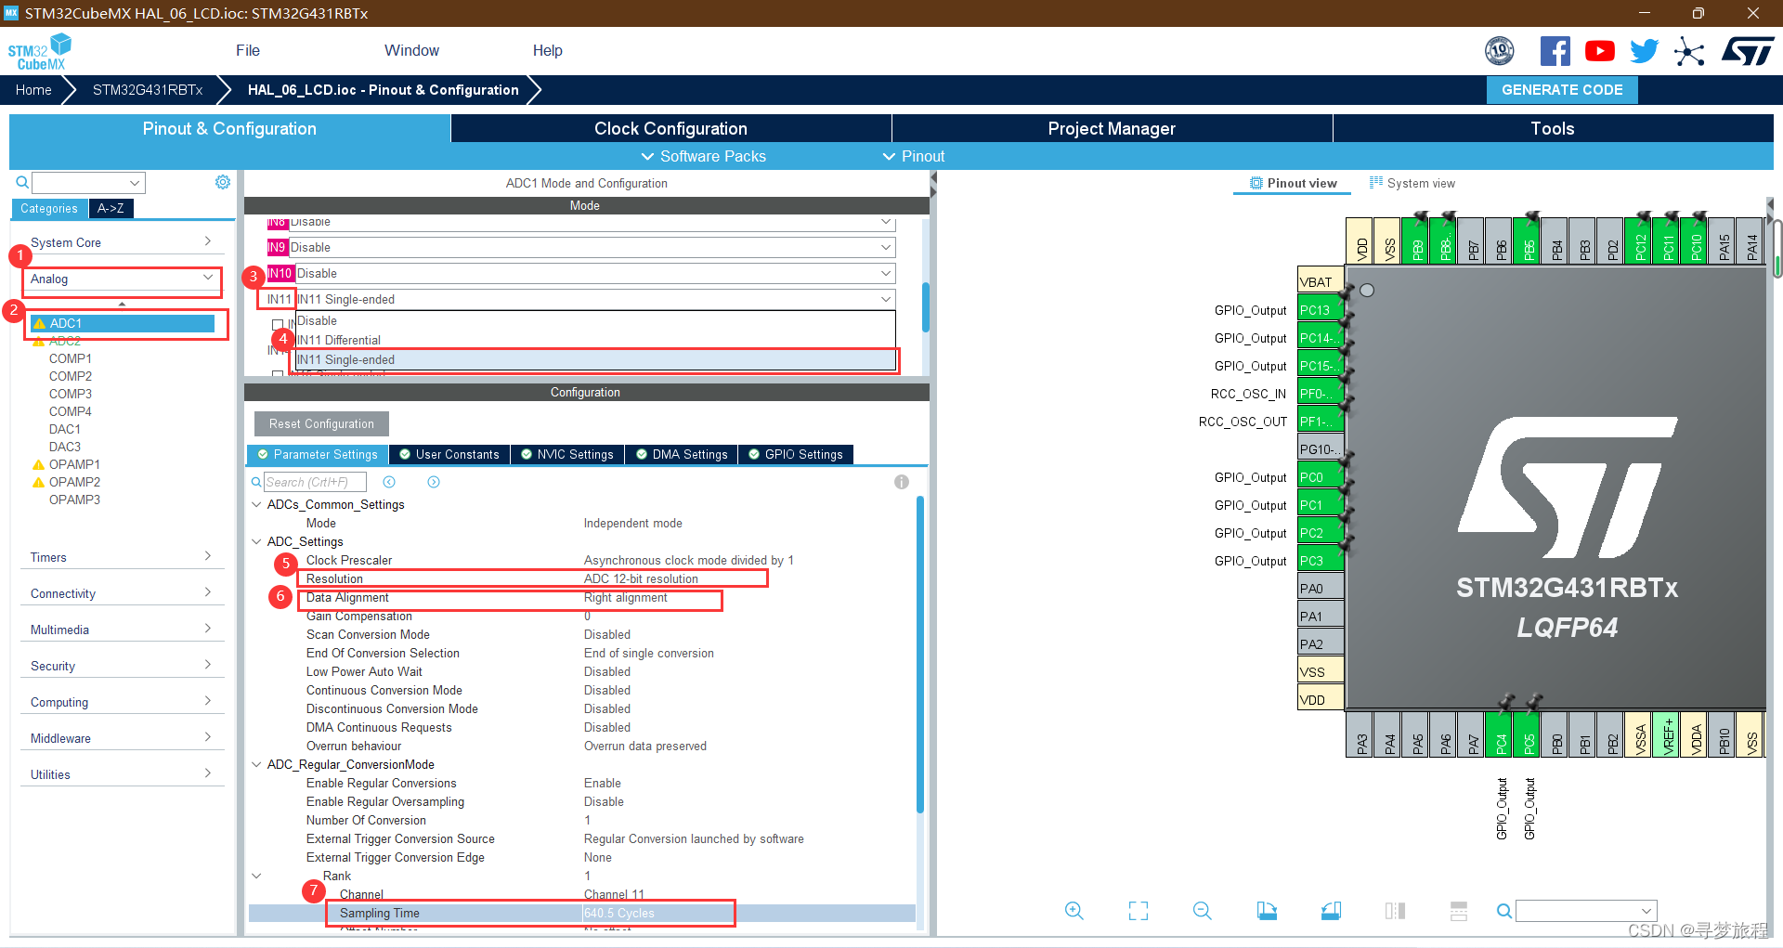Go to previous parameter search result
The image size is (1783, 948).
click(x=389, y=482)
